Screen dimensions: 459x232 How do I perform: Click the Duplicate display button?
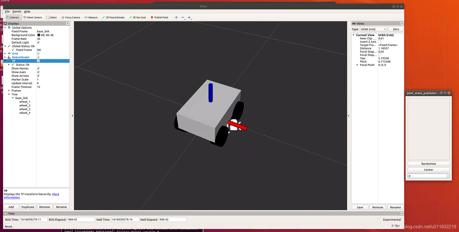(x=28, y=207)
